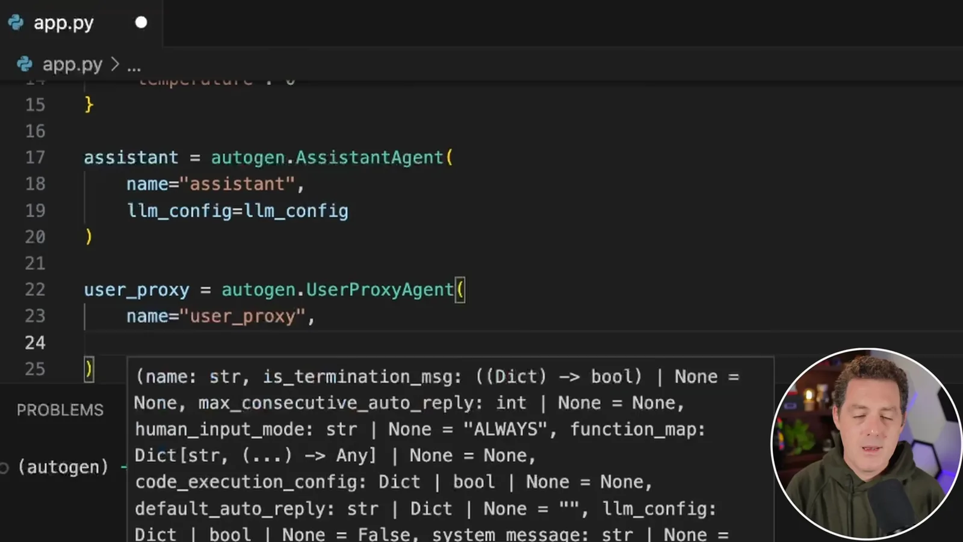963x542 pixels.
Task: Click is_termination_msg in the signature tooltip
Action: 358,377
